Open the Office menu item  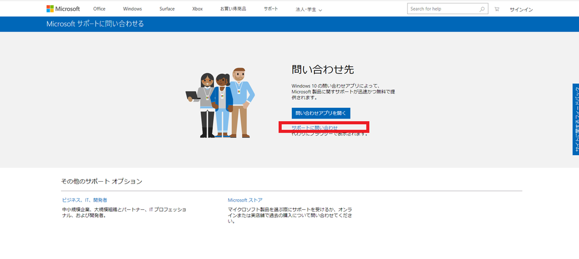pos(100,9)
